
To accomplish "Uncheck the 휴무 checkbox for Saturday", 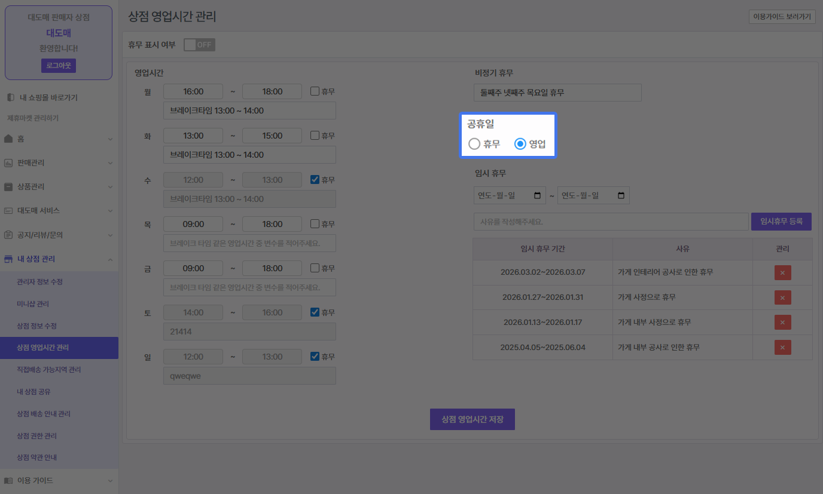I will pyautogui.click(x=315, y=312).
